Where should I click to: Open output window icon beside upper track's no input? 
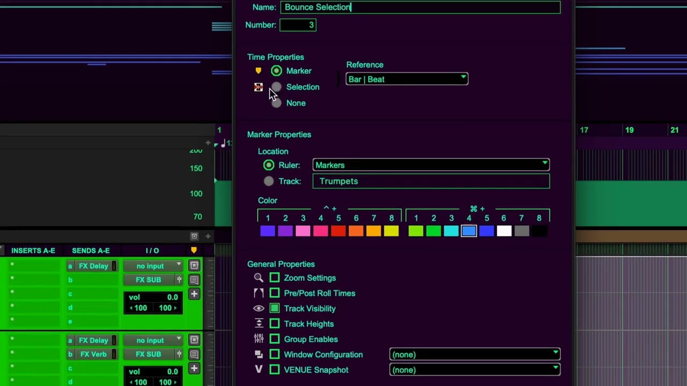pyautogui.click(x=194, y=265)
